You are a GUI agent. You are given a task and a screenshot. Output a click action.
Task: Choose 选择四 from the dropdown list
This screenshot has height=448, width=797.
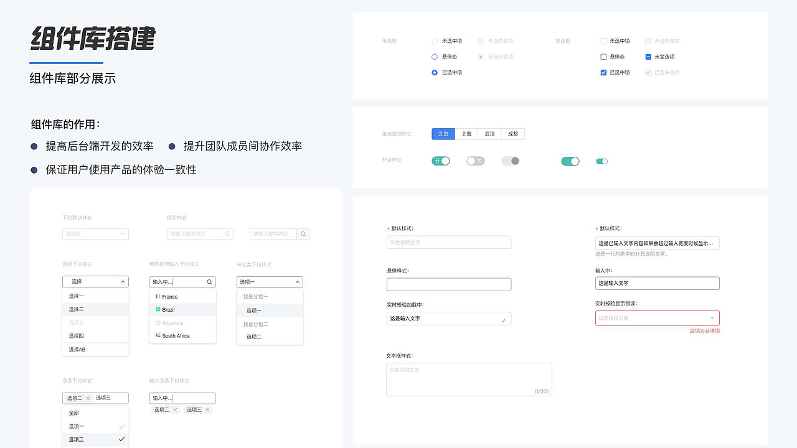point(95,336)
